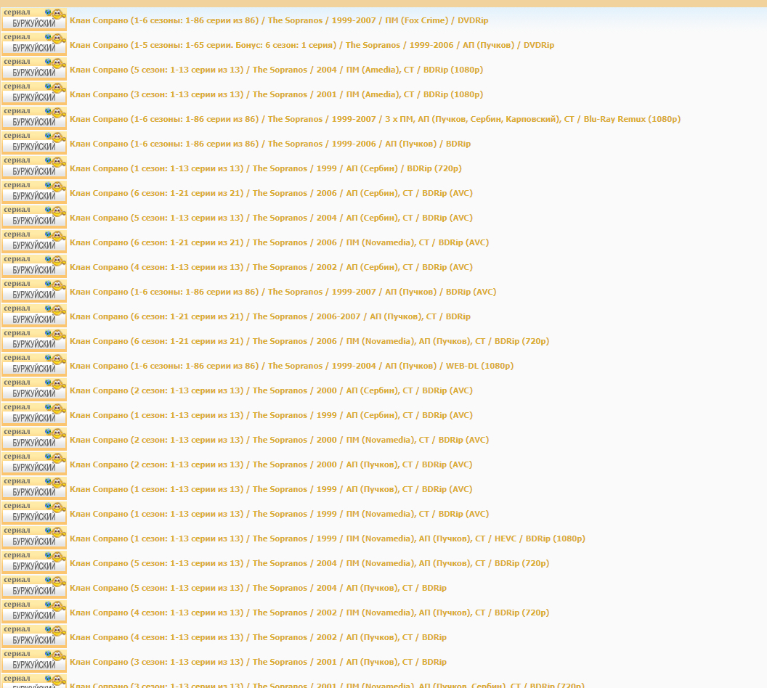Open season 6 АП (Сербин) BDRip (AVC) link
This screenshot has height=688, width=767.
271,193
